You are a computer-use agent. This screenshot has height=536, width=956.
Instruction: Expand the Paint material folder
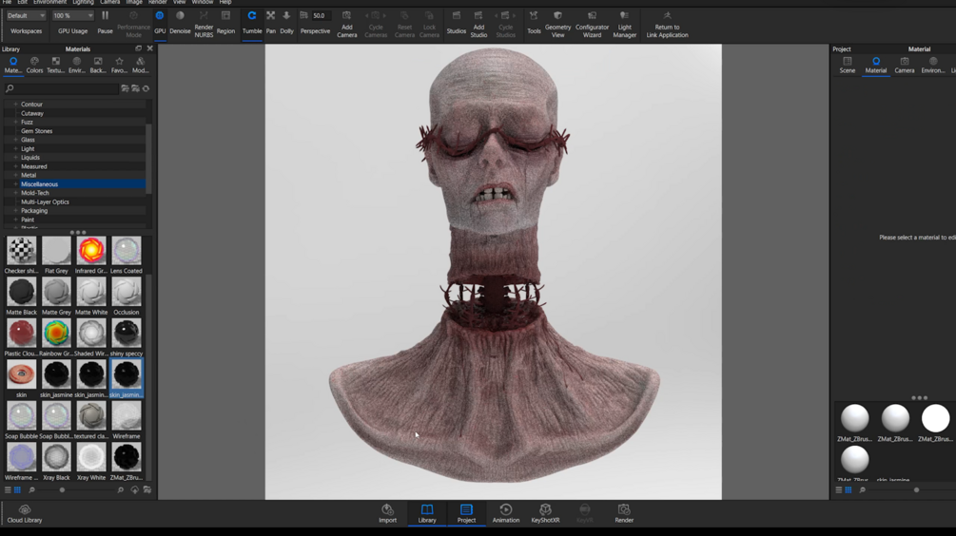pyautogui.click(x=15, y=220)
